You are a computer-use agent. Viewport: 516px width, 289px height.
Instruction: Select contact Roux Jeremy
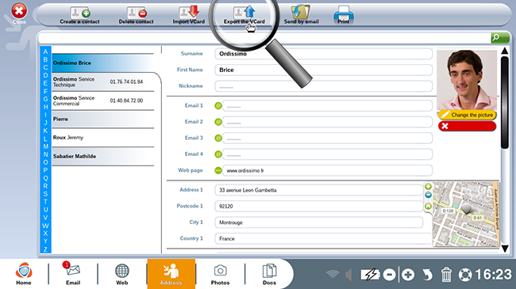102,138
